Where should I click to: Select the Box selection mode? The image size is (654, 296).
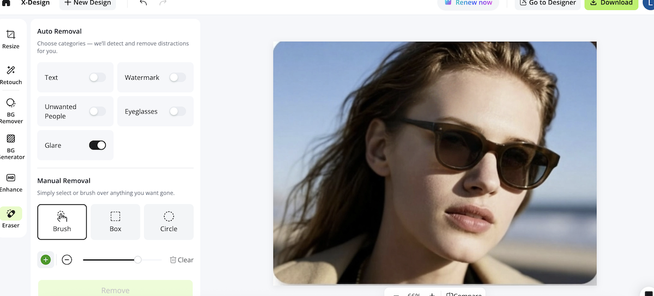click(116, 222)
